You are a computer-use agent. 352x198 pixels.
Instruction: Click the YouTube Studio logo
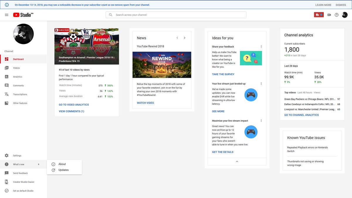pyautogui.click(x=23, y=15)
